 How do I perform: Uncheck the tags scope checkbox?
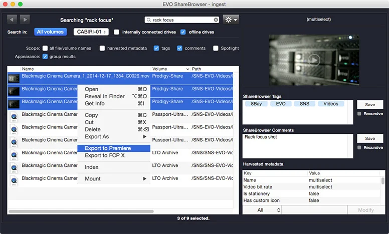tap(156, 48)
